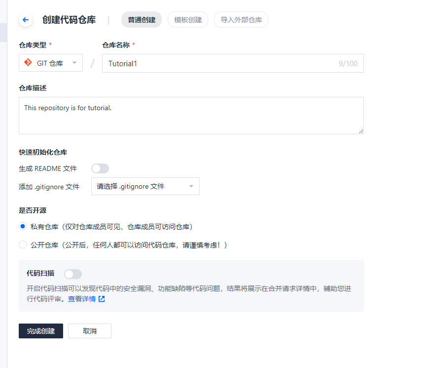Toggle the 生成 README 文件 switch

100,168
